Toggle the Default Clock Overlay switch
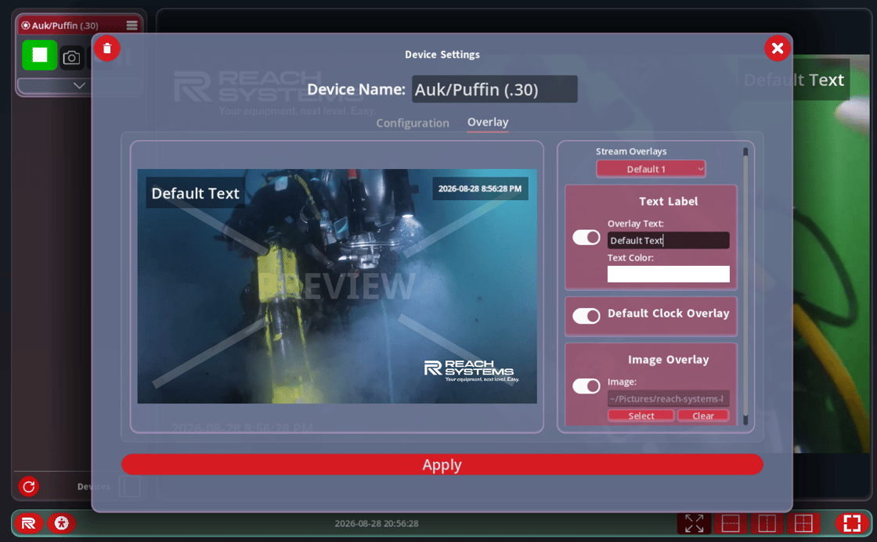 586,316
